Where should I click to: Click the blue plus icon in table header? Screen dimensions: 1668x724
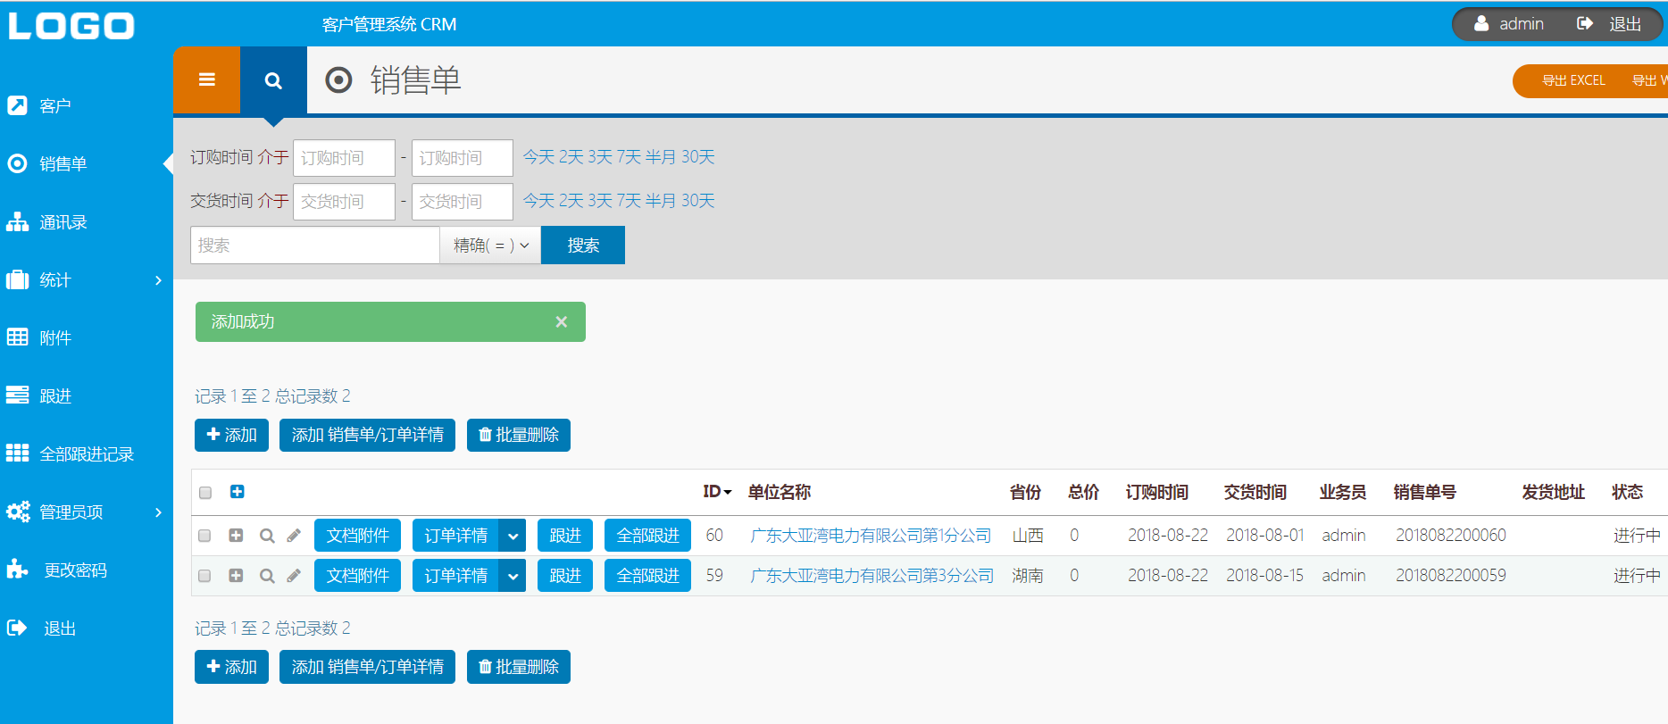click(238, 492)
